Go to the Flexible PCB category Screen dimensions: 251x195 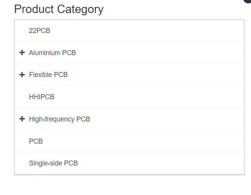(48, 75)
